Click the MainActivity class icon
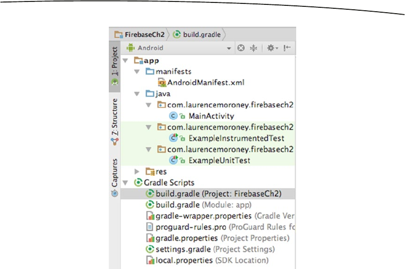Screen dimensions: 405x269 coord(173,116)
